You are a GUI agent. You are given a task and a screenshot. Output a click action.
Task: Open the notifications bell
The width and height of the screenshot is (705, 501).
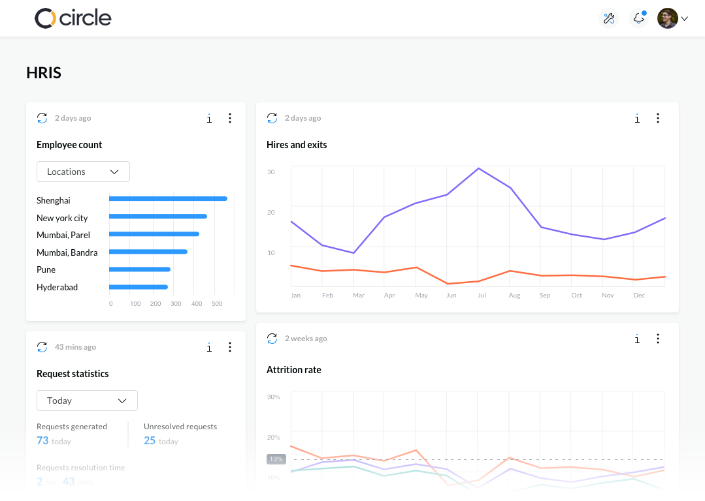[x=638, y=18]
